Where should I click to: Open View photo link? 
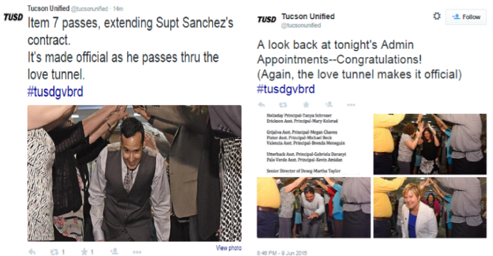tap(229, 248)
